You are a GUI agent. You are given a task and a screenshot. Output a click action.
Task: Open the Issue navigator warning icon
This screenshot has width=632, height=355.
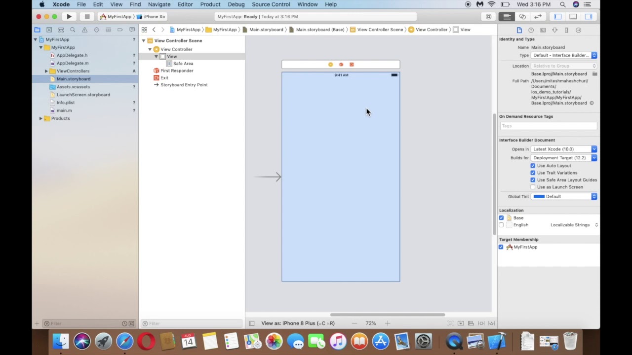pos(84,30)
